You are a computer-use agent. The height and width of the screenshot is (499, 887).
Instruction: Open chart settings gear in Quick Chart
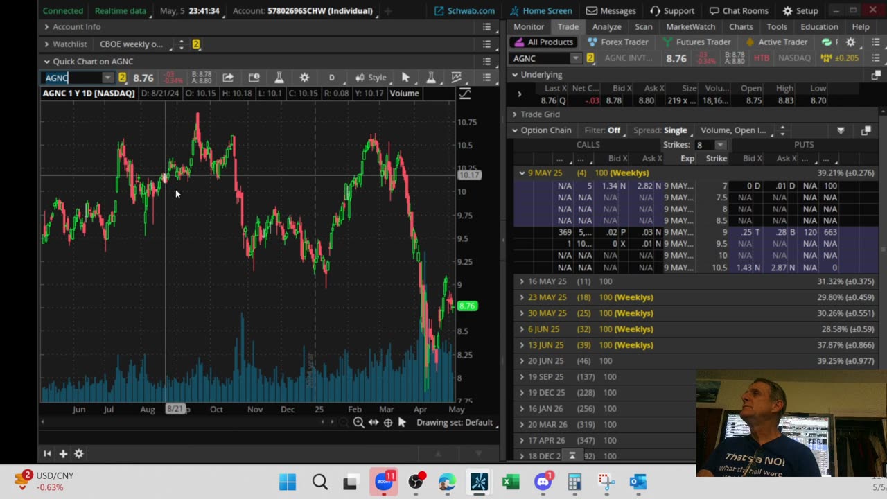point(304,78)
